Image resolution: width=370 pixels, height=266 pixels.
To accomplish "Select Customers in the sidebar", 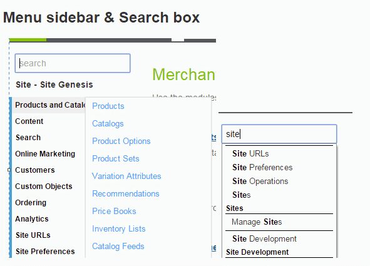I will click(35, 170).
